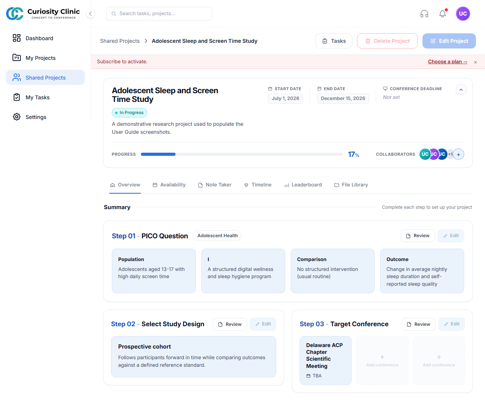
Task: Click the Shared Projects breadcrumb link
Action: pos(120,41)
